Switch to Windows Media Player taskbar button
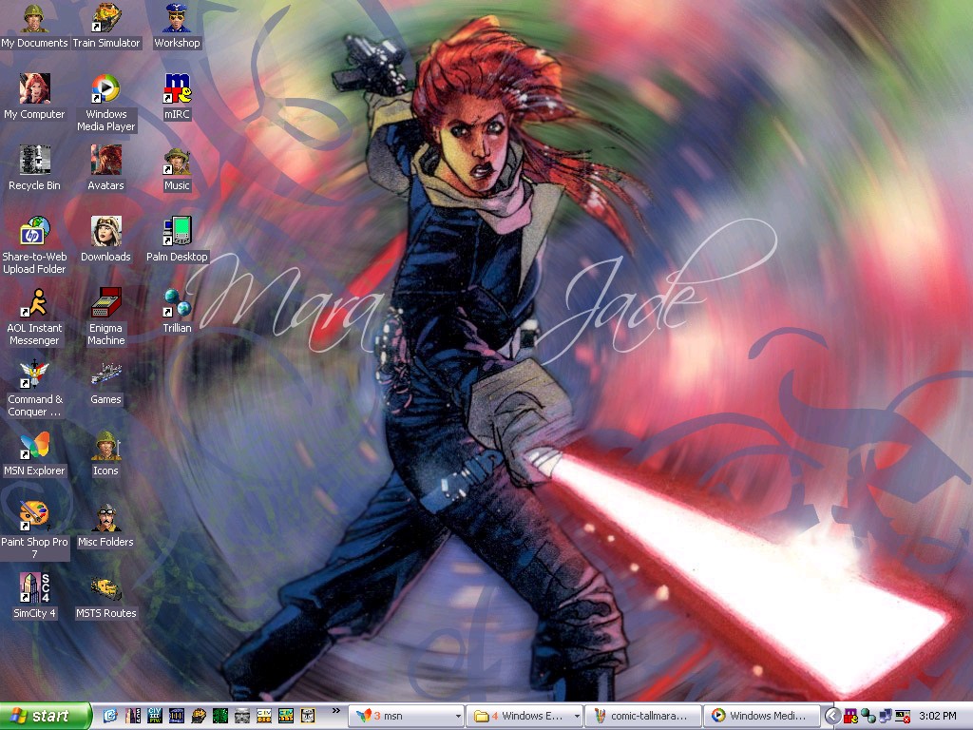Viewport: 973px width, 730px height. (x=763, y=716)
